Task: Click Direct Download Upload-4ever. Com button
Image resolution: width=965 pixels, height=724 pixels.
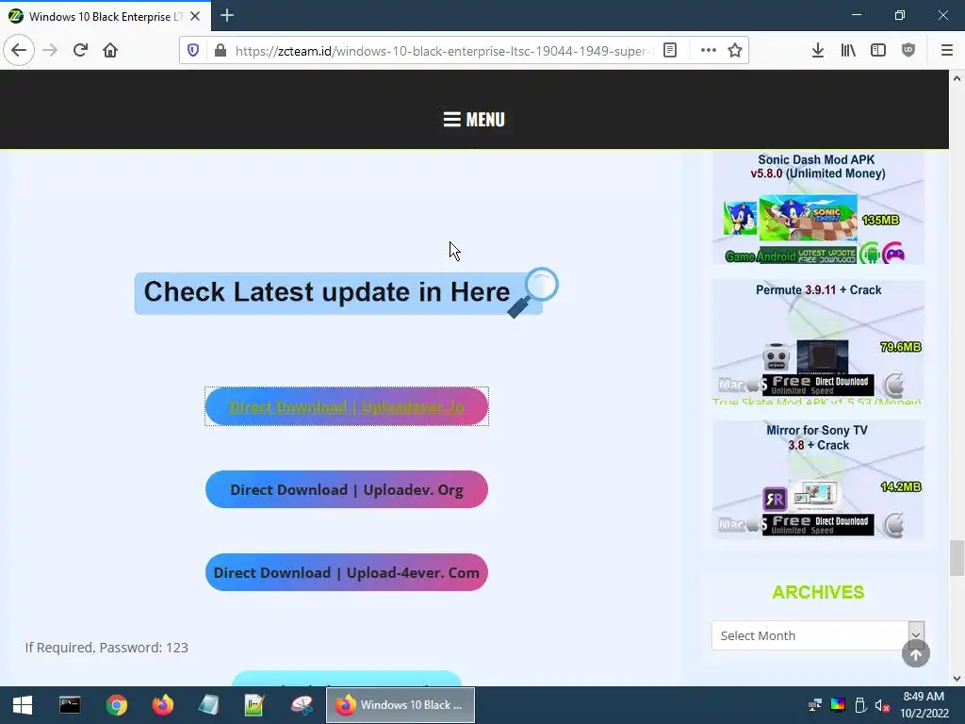Action: (347, 572)
